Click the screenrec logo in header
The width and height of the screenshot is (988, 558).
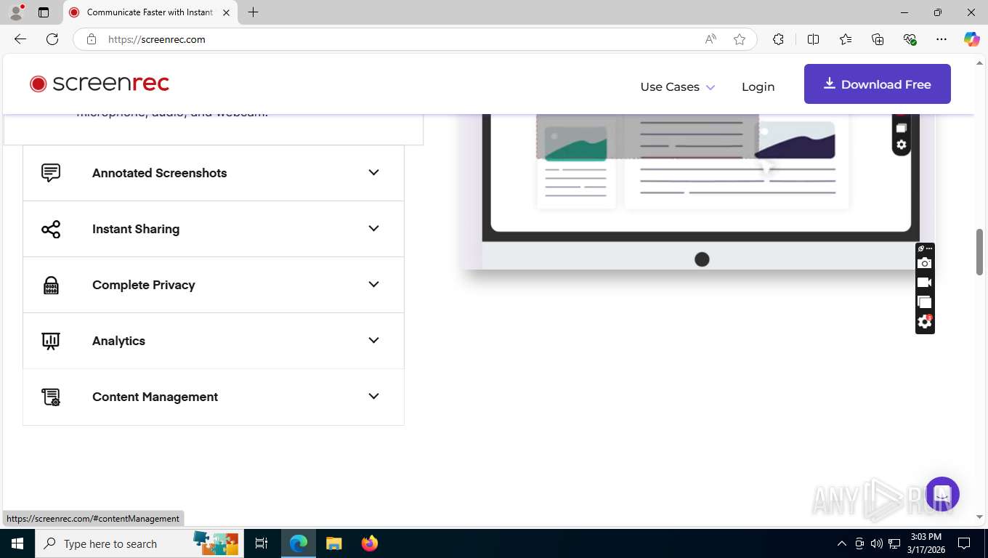pos(100,84)
